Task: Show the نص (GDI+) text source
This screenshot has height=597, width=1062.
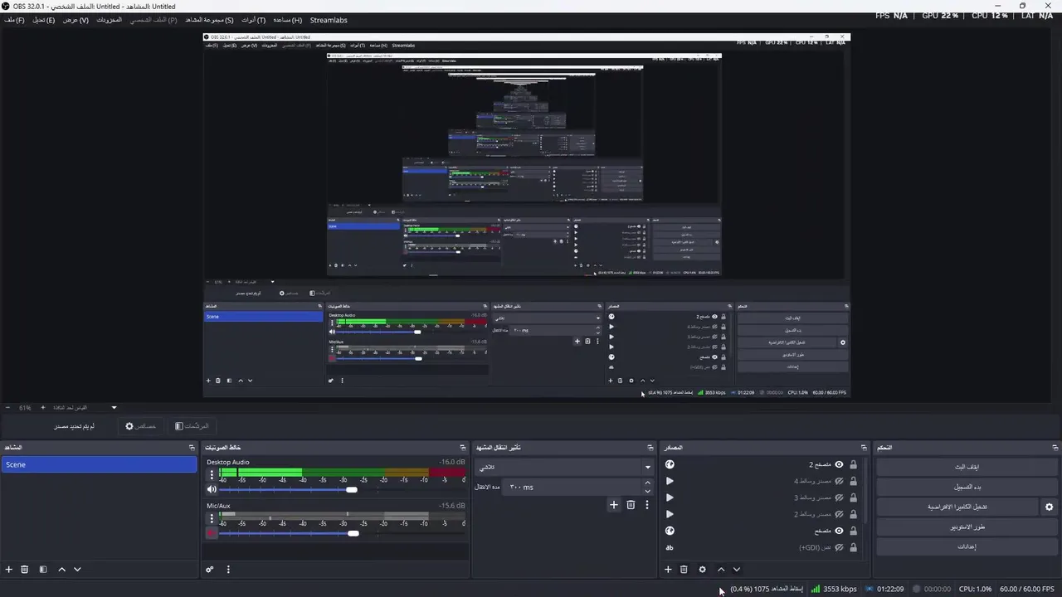Action: pos(839,547)
